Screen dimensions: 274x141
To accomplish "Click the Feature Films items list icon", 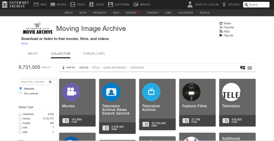I will 186,121.
